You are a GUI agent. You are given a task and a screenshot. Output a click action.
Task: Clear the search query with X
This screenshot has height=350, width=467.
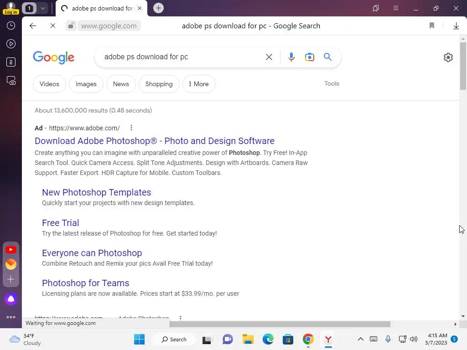269,57
